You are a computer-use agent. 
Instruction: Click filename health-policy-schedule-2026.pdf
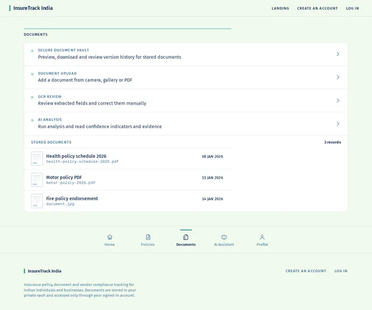(x=83, y=162)
